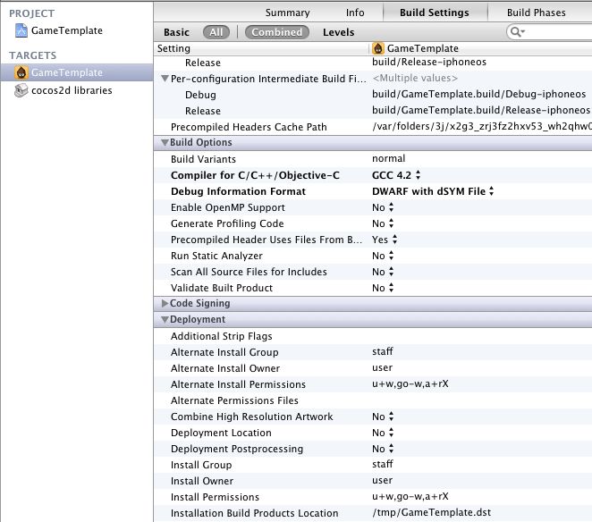Image resolution: width=592 pixels, height=522 pixels.
Task: Select the Compiler for C/C++/Objective-C row
Action: (373, 175)
